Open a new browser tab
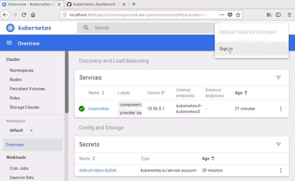The width and height of the screenshot is (295, 181). coord(134,4)
